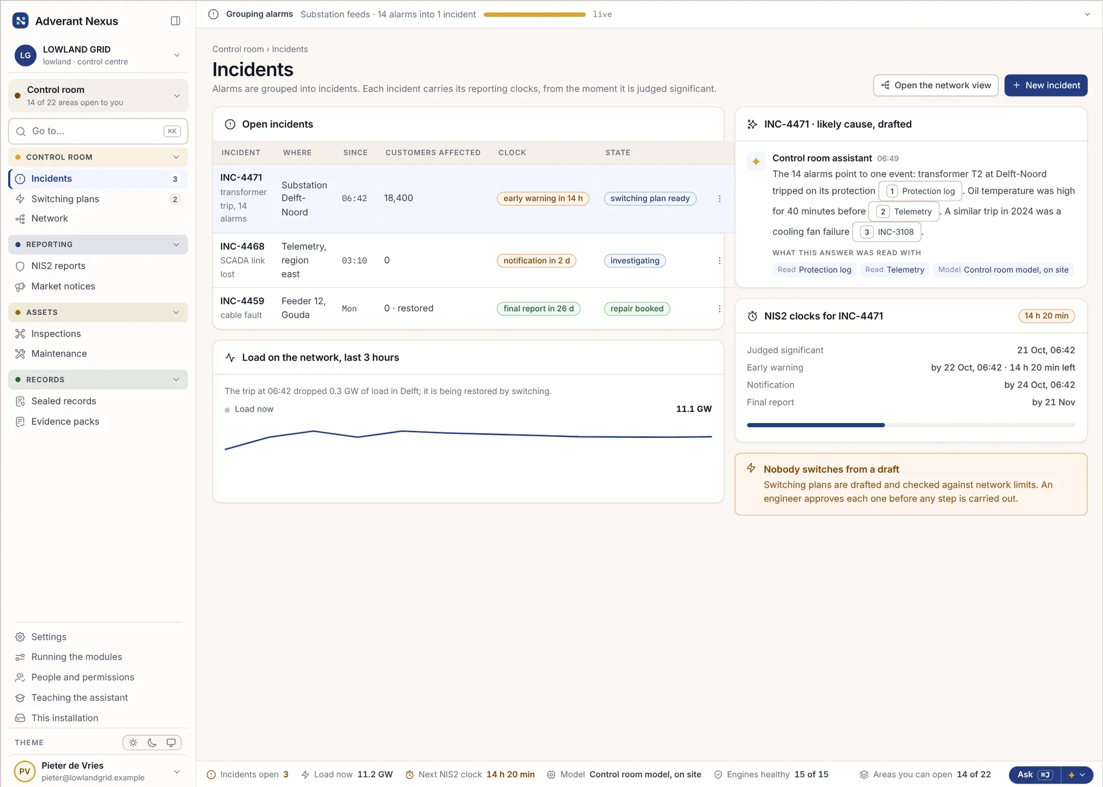The image size is (1103, 787).
Task: Click Open the network view button
Action: (x=936, y=85)
